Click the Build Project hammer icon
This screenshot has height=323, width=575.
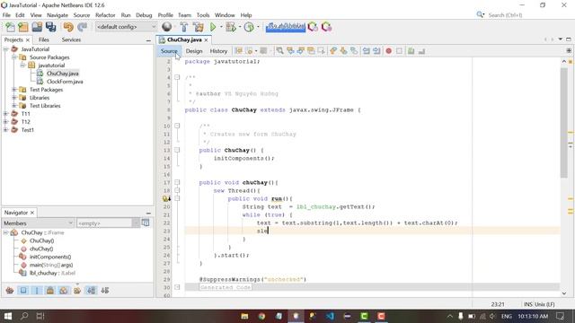pyautogui.click(x=184, y=27)
